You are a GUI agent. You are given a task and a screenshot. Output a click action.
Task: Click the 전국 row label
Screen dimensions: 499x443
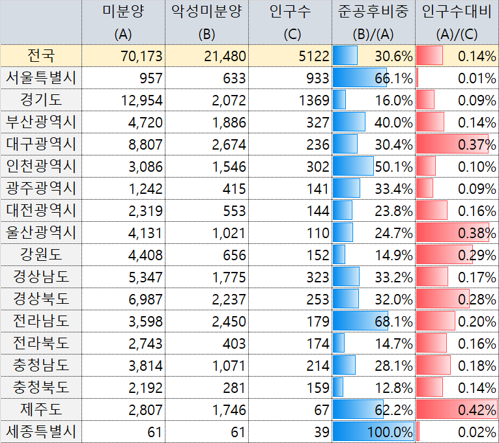tap(41, 55)
